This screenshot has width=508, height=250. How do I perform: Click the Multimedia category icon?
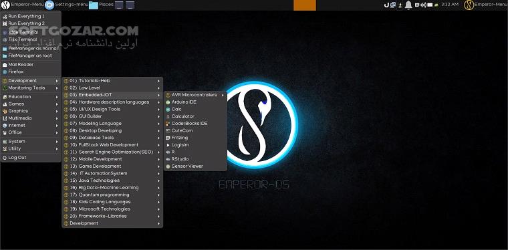pyautogui.click(x=5, y=118)
